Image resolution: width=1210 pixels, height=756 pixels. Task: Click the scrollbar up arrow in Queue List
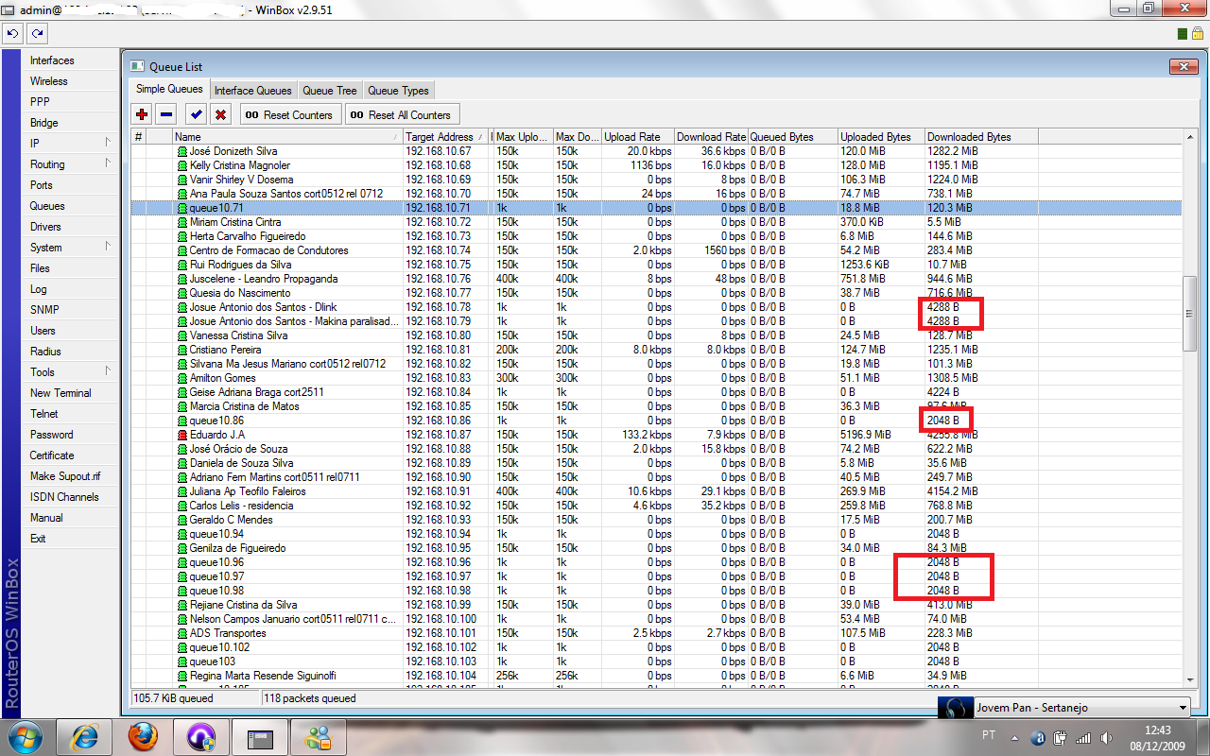pos(1190,137)
